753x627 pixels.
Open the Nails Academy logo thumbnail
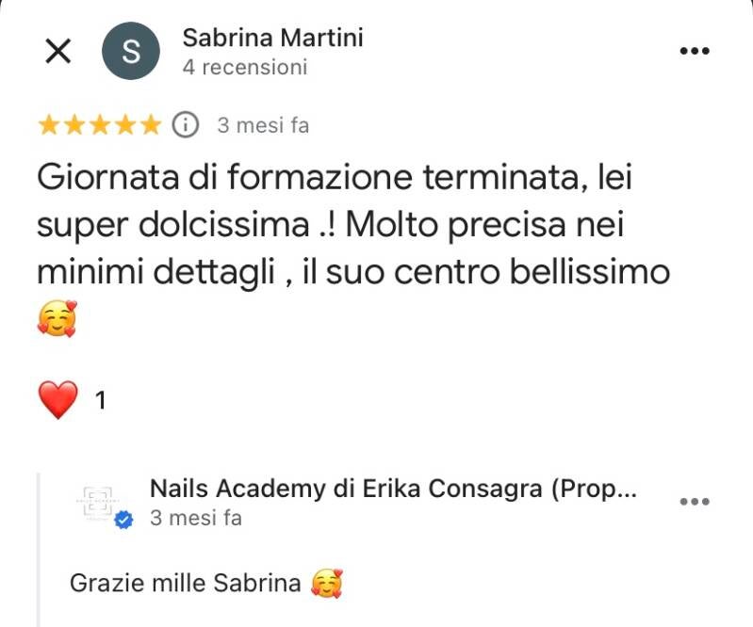[x=97, y=503]
